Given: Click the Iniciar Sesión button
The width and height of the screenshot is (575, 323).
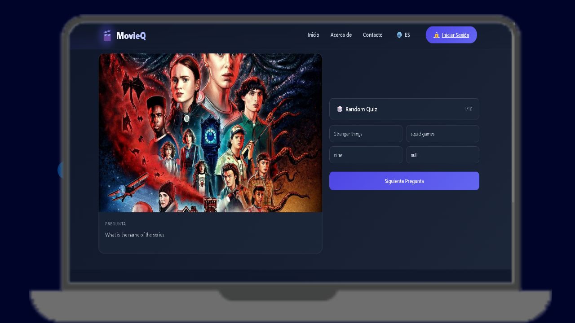Looking at the screenshot, I should [451, 35].
